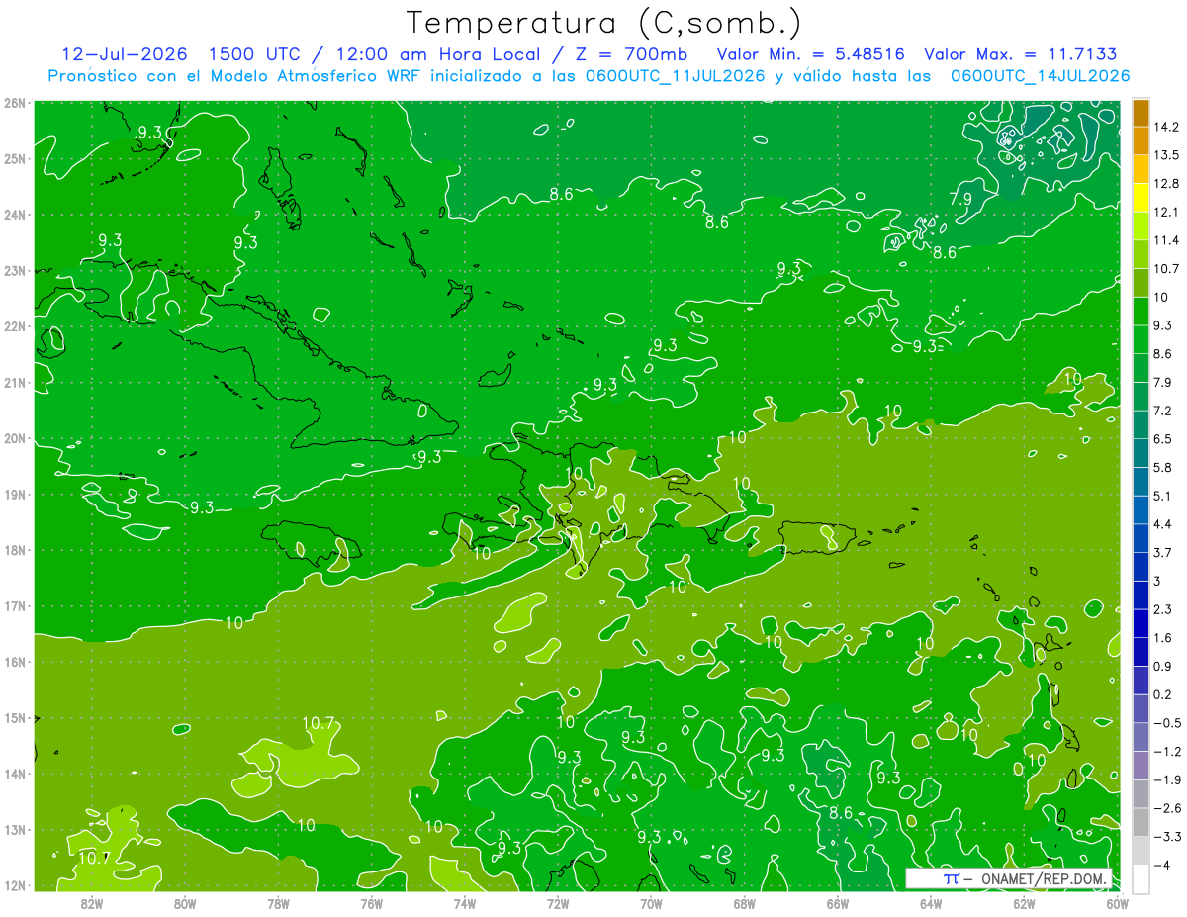Click the longitude axis label "76W"
Image resolution: width=1187 pixels, height=917 pixels.
point(371,903)
